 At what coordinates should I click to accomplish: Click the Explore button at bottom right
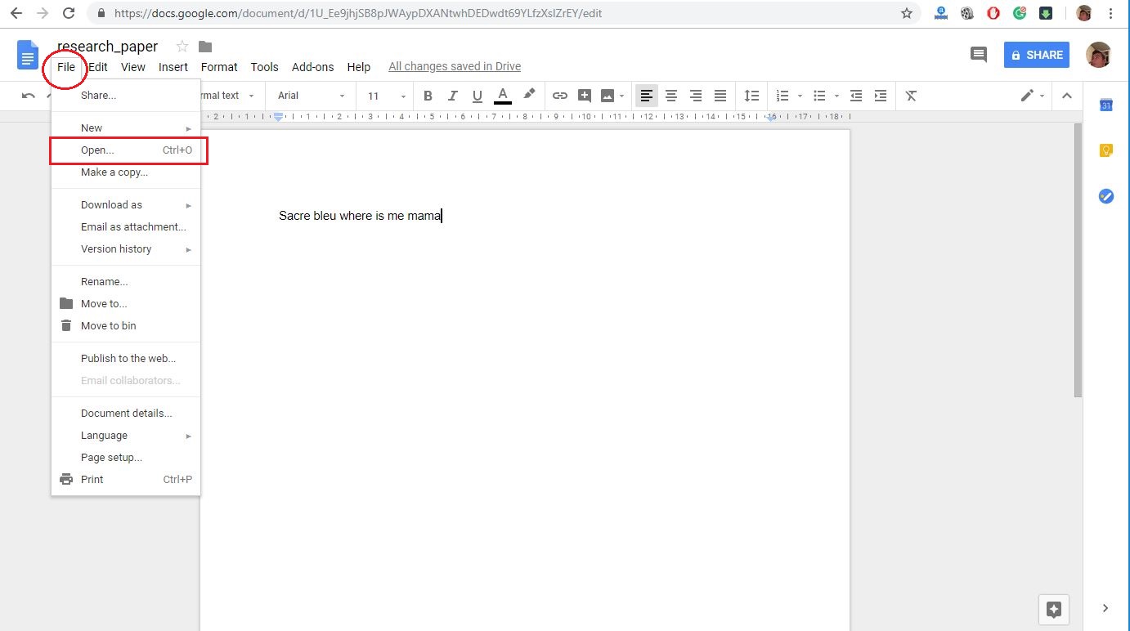1054,609
